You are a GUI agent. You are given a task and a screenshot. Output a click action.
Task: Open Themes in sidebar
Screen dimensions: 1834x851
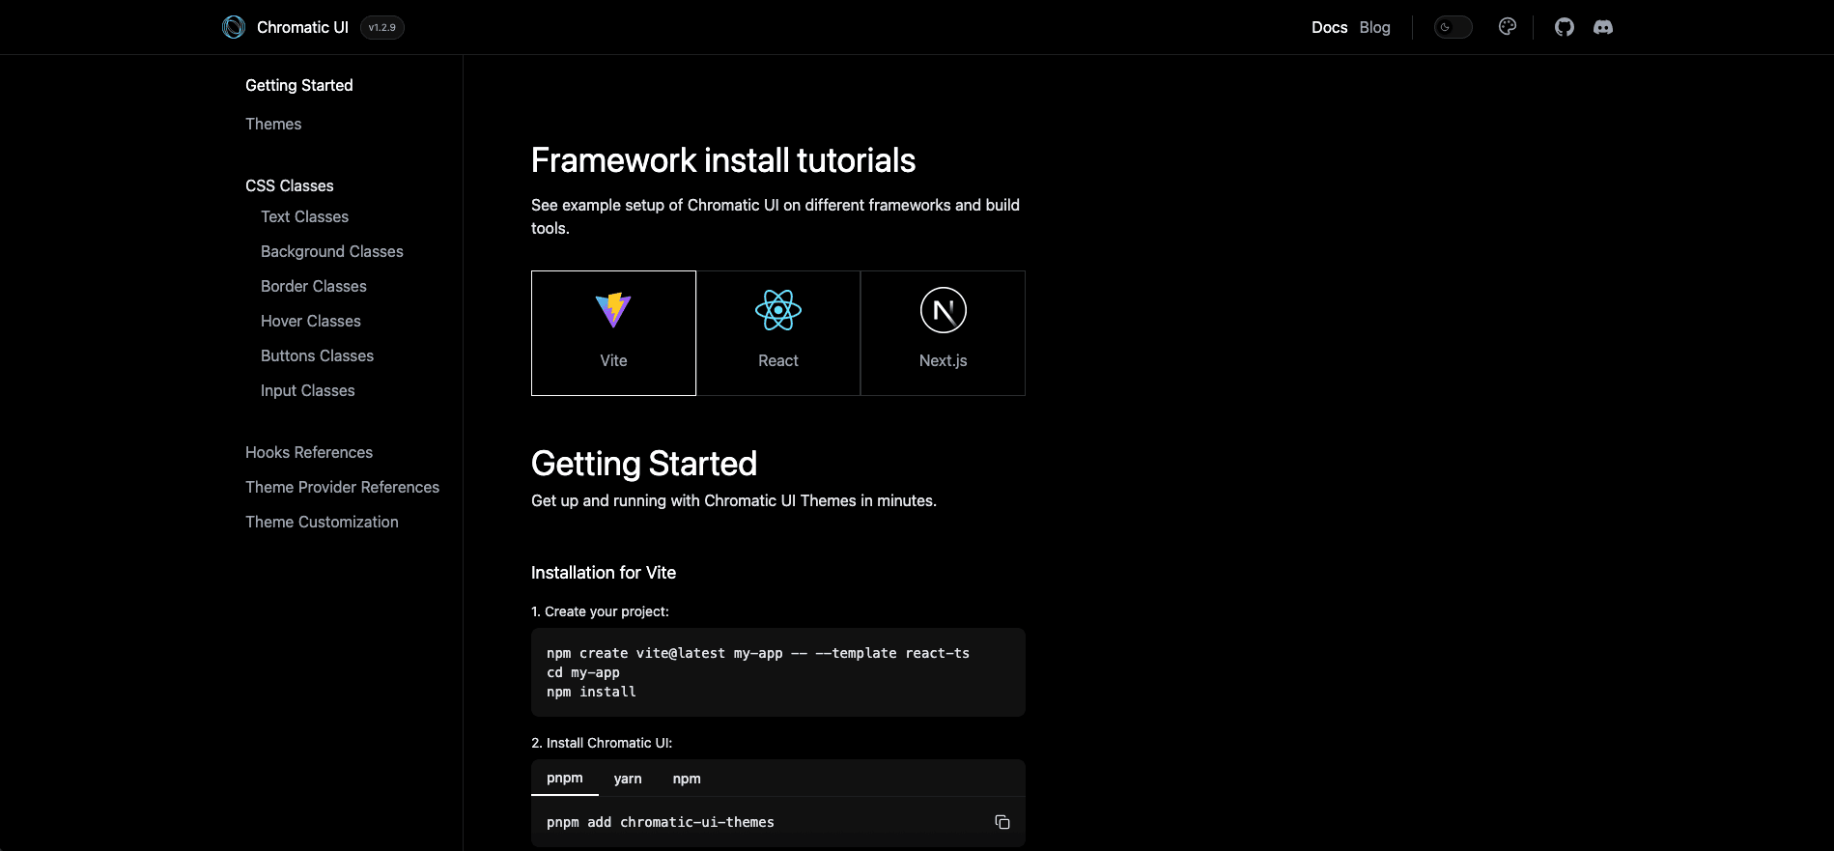pyautogui.click(x=273, y=124)
